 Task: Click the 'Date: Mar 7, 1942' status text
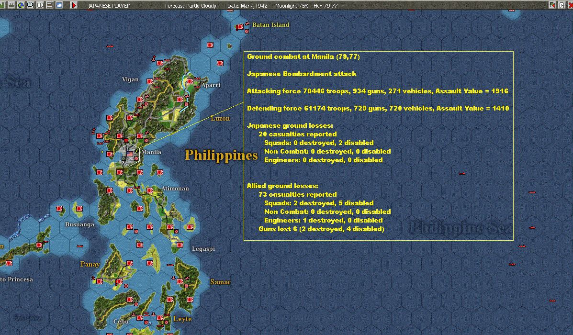(x=247, y=6)
